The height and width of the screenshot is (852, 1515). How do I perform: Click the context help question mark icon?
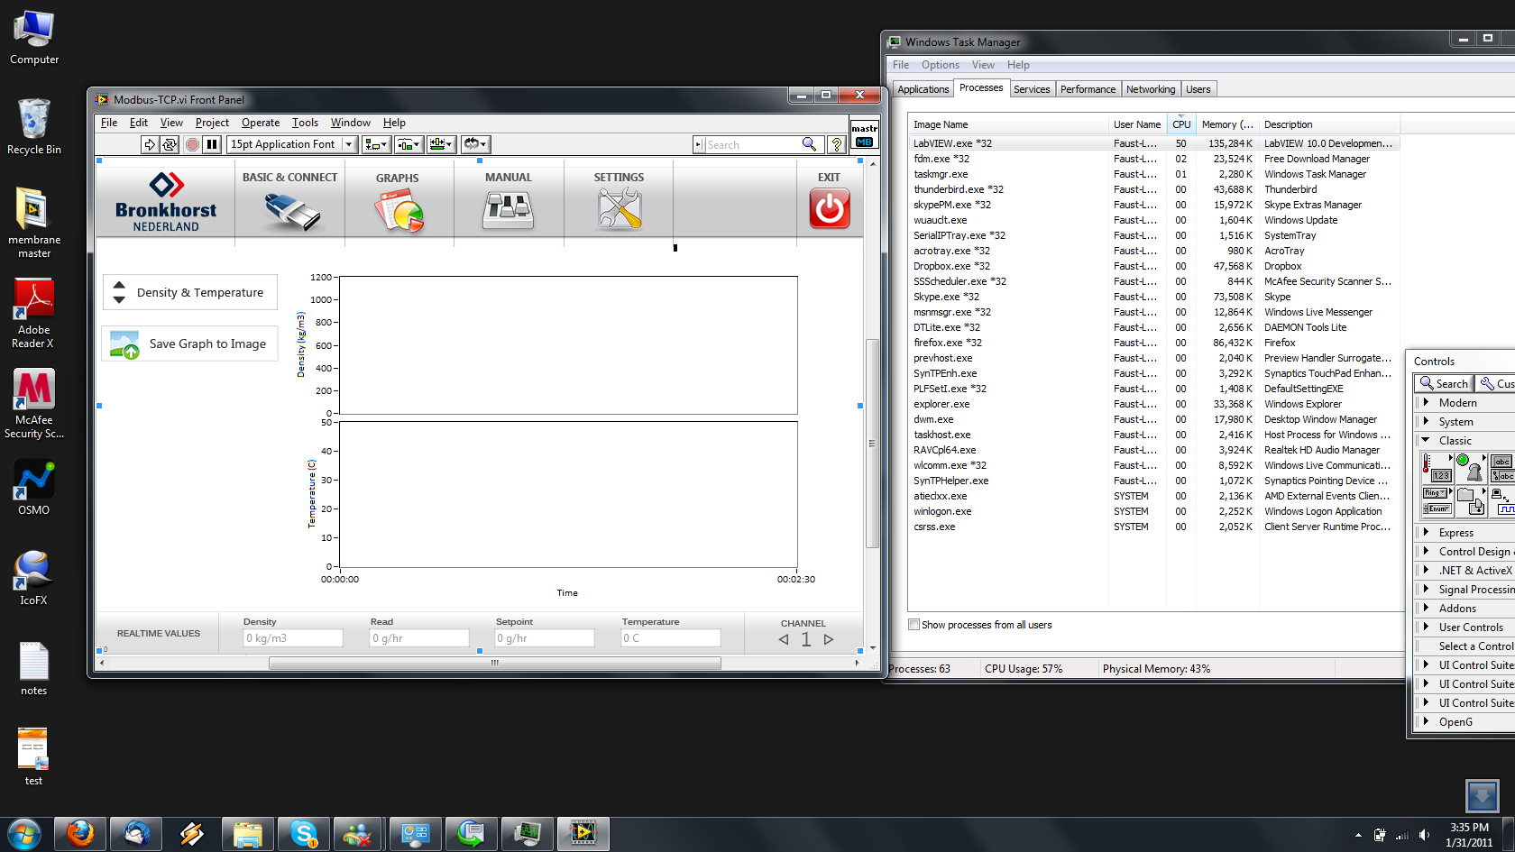[x=836, y=144]
